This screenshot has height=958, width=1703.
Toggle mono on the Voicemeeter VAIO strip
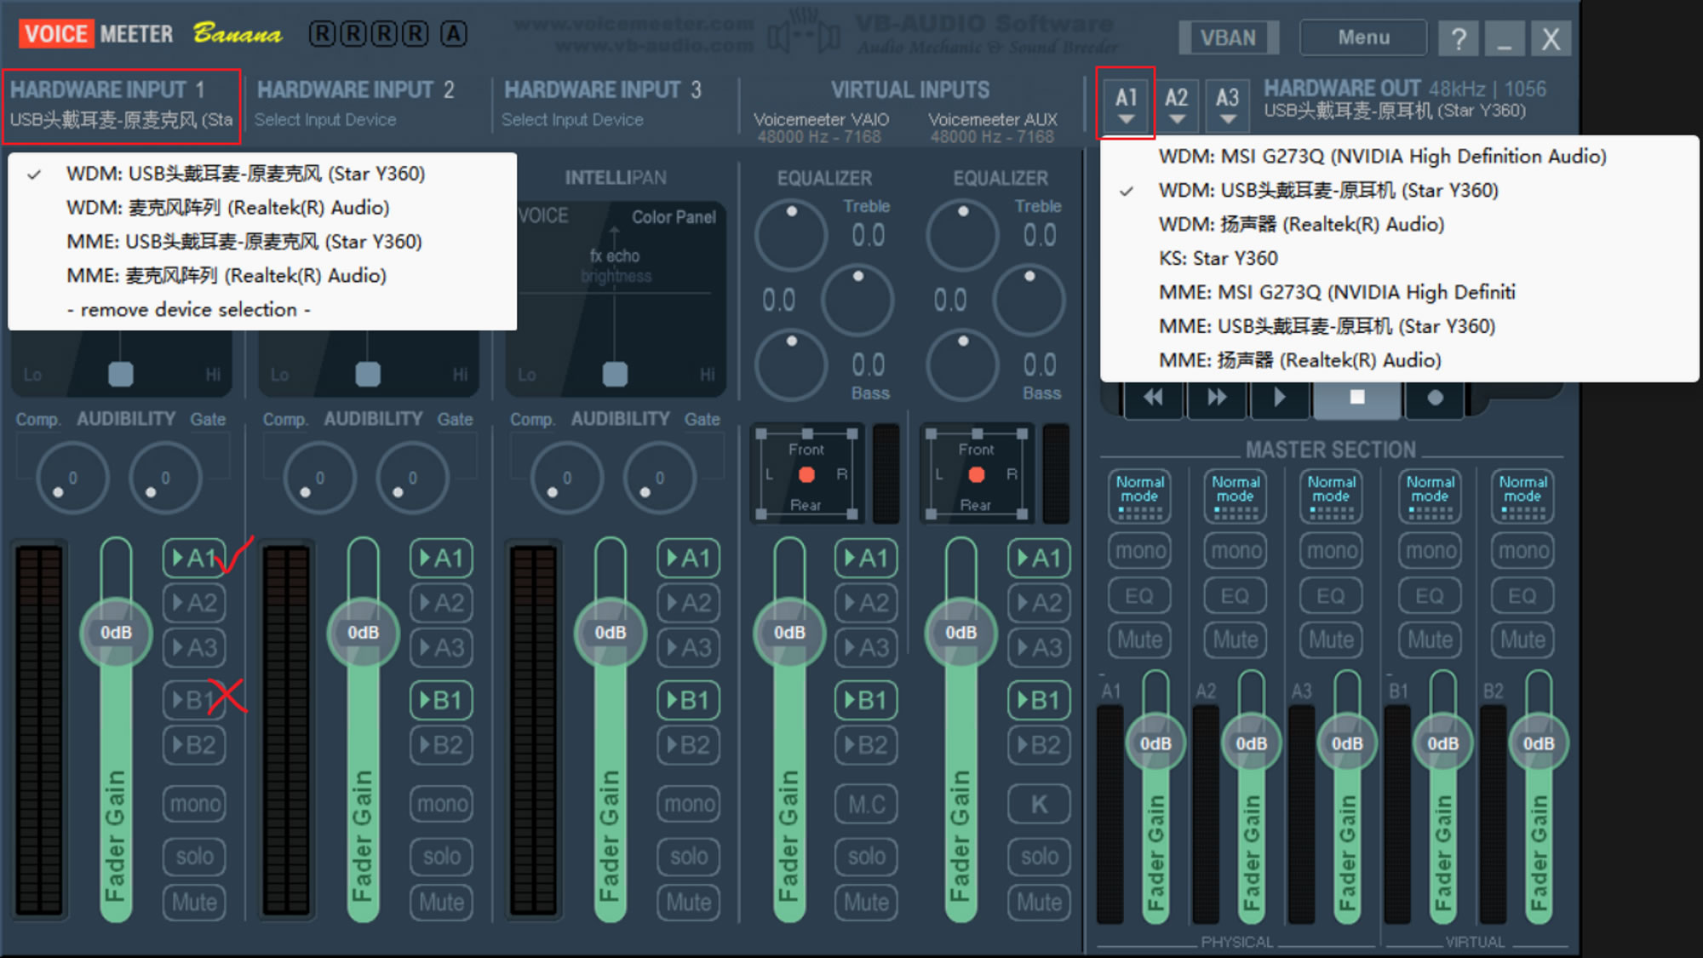pos(866,804)
